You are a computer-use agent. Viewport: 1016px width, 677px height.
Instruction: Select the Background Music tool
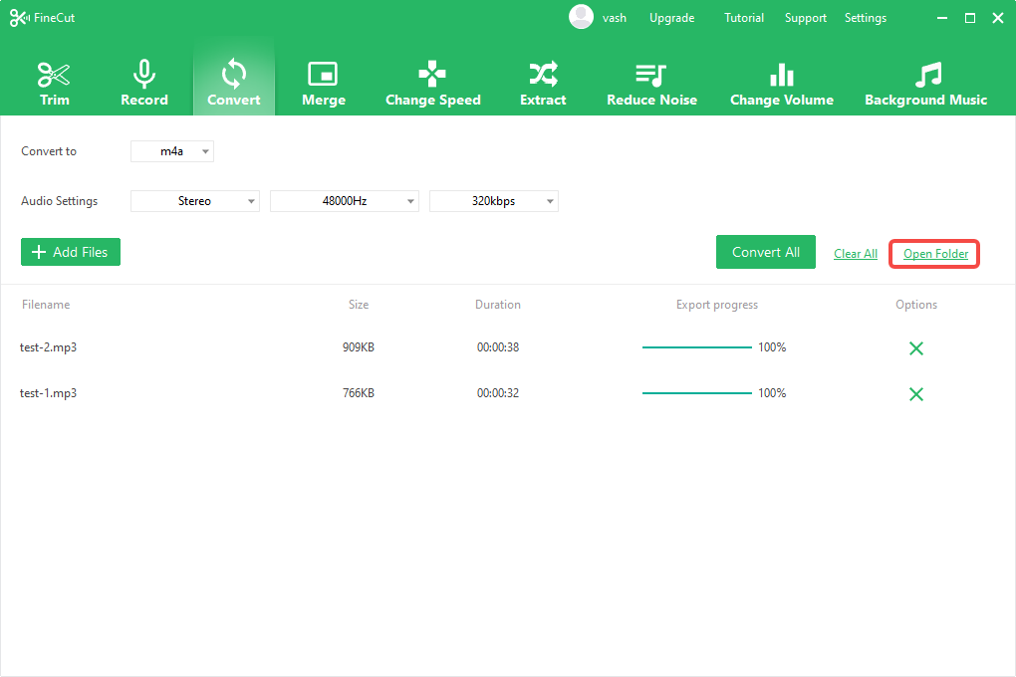click(x=925, y=84)
